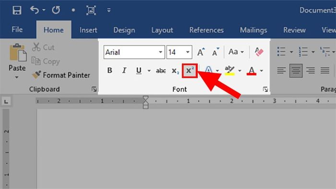Apply strikethrough formatting
This screenshot has height=189, width=336.
point(161,71)
